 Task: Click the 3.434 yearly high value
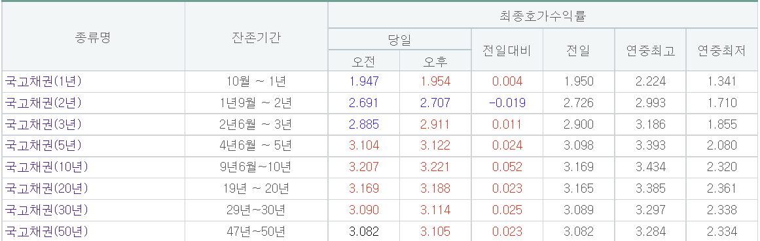(x=651, y=167)
